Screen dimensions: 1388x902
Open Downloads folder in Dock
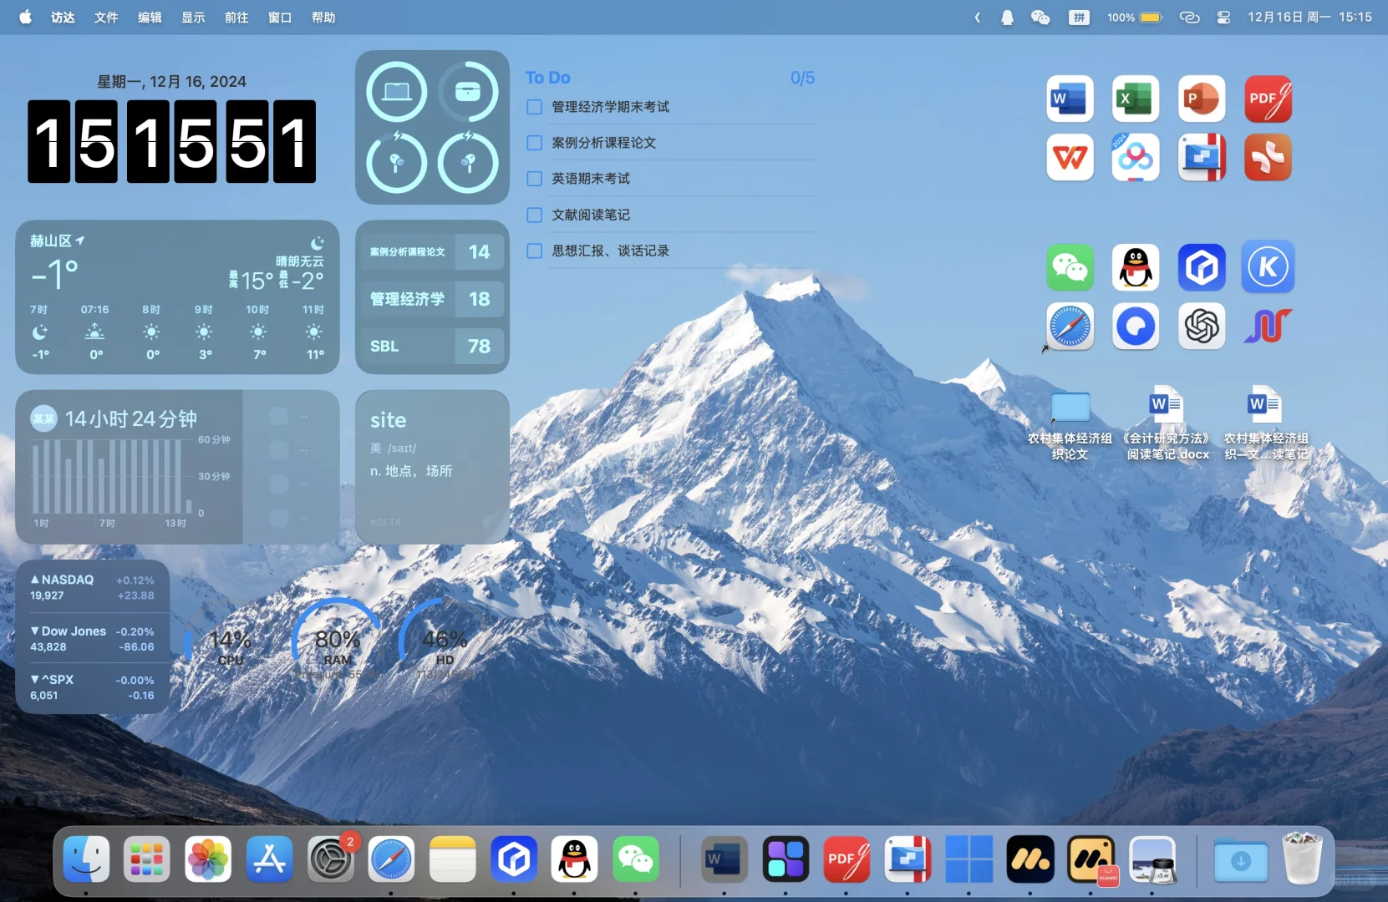tap(1241, 859)
